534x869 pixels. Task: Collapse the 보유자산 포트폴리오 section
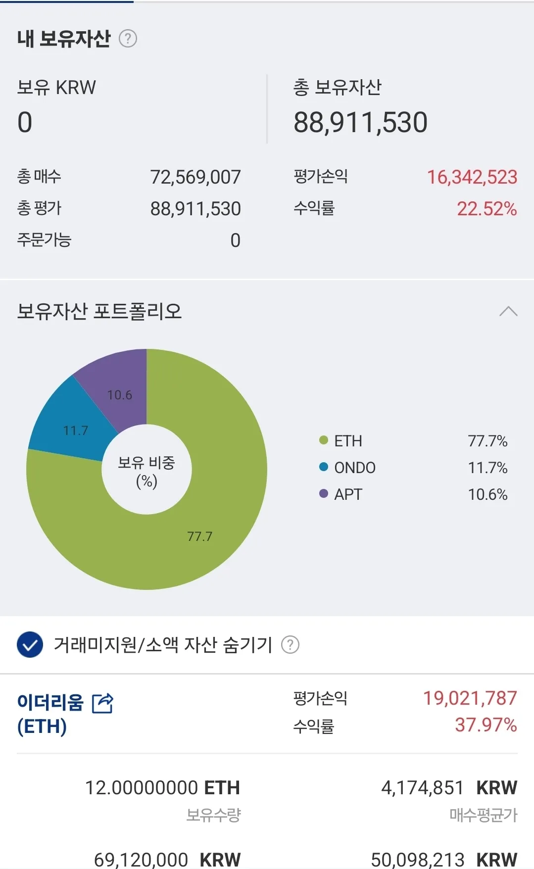(x=508, y=311)
